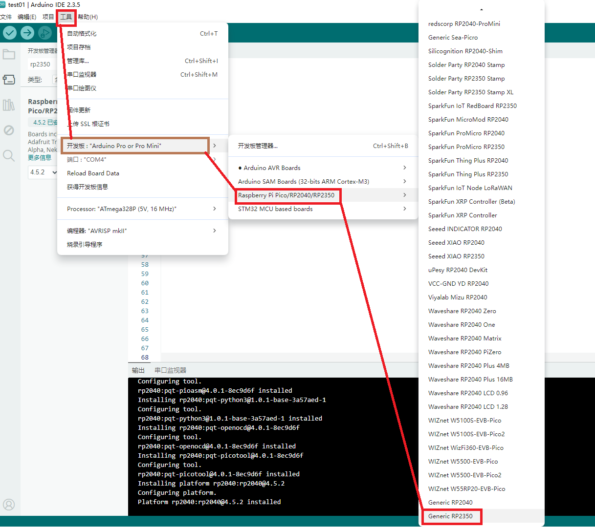
Task: Open the Search magnifier sidebar icon
Action: pyautogui.click(x=9, y=155)
